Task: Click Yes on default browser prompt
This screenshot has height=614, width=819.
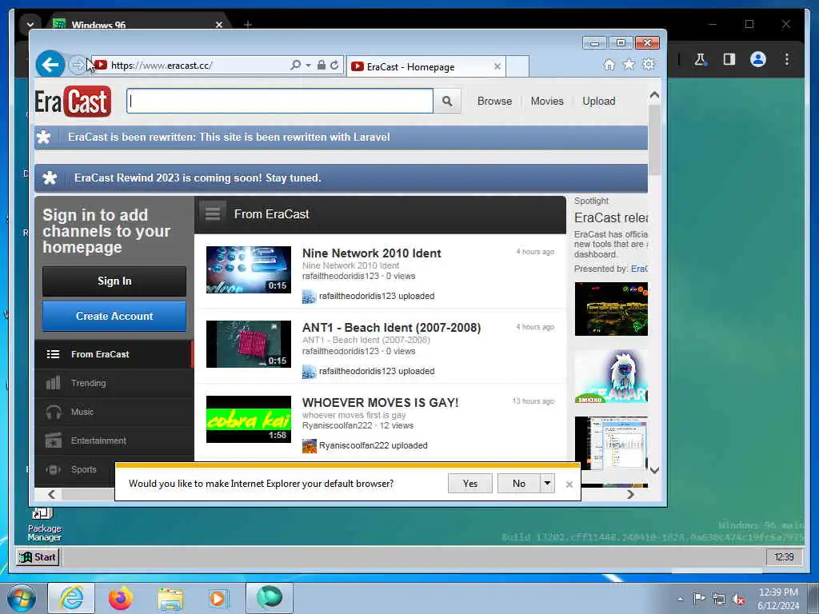Action: pos(470,484)
